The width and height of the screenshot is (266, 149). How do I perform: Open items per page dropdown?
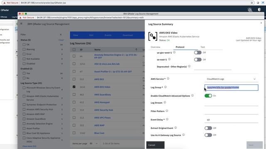[94, 144]
